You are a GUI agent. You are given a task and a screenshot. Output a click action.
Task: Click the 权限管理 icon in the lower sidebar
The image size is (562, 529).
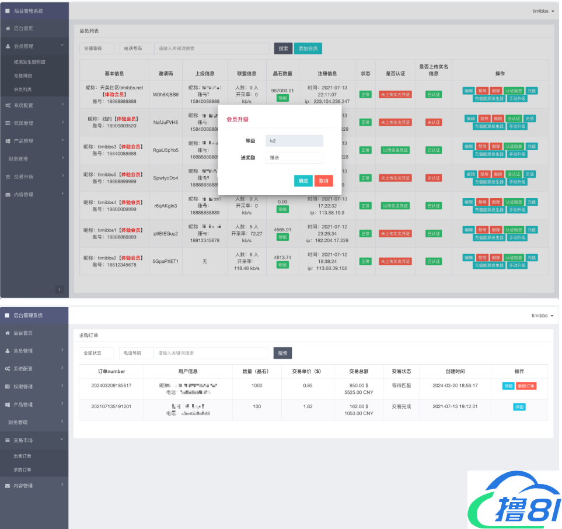click(8, 386)
